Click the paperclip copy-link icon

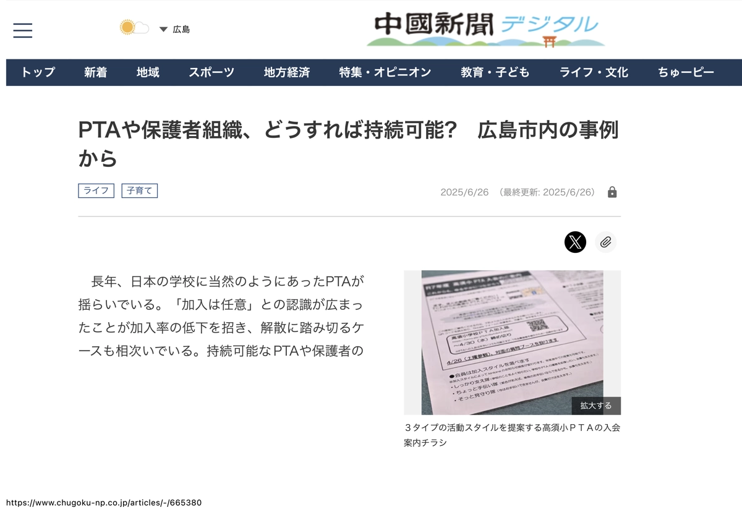click(x=606, y=242)
